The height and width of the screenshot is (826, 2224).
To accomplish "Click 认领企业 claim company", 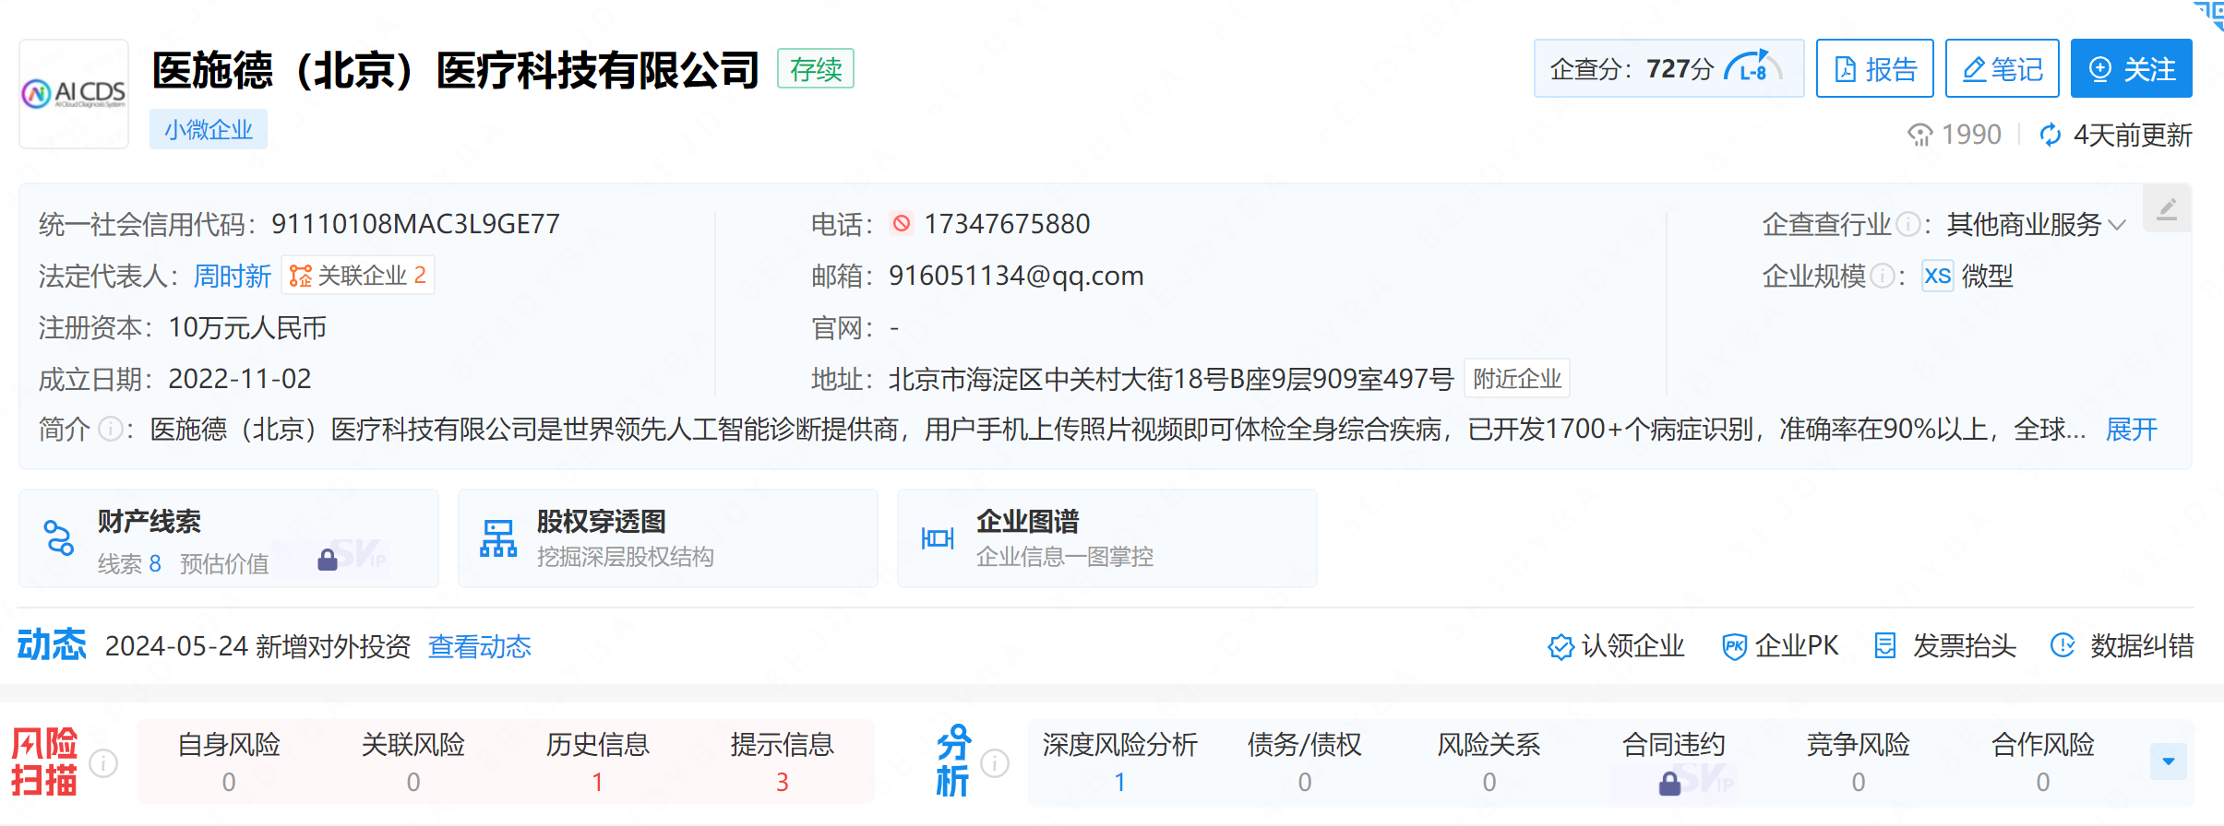I will [1616, 646].
